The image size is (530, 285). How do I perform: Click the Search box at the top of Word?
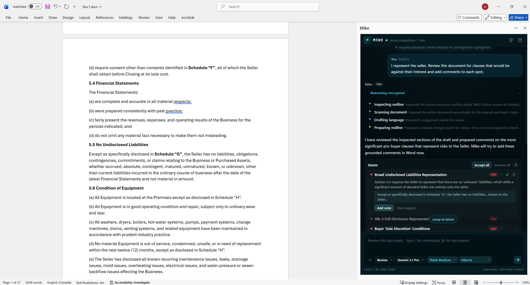coord(268,6)
